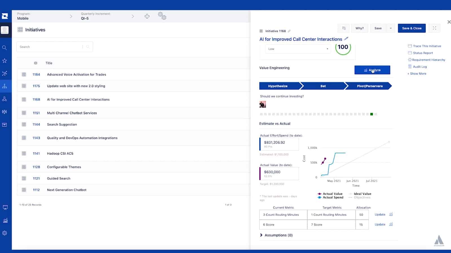Open the settings gear in the top toolbar
This screenshot has height=253, width=451.
(162, 16)
